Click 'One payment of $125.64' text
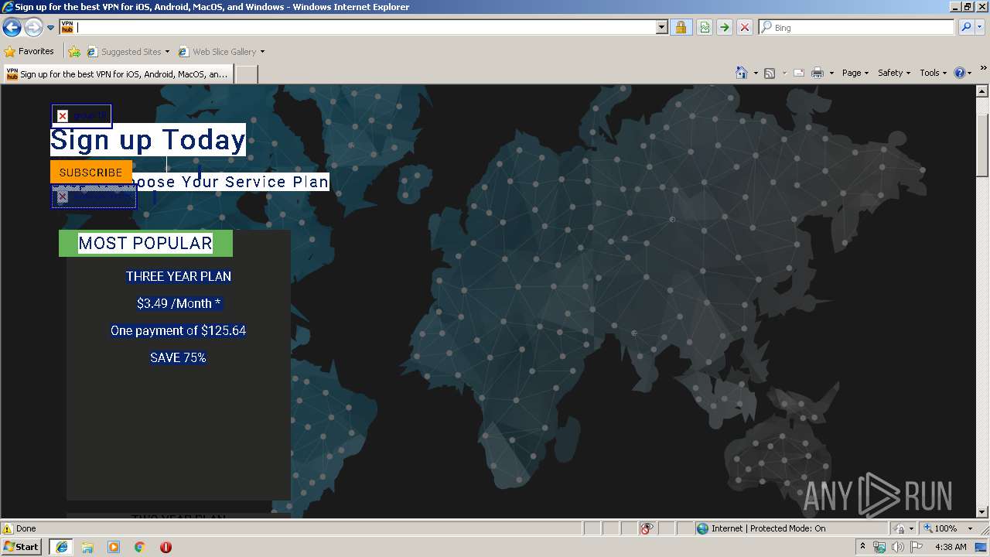This screenshot has width=990, height=557. click(178, 330)
